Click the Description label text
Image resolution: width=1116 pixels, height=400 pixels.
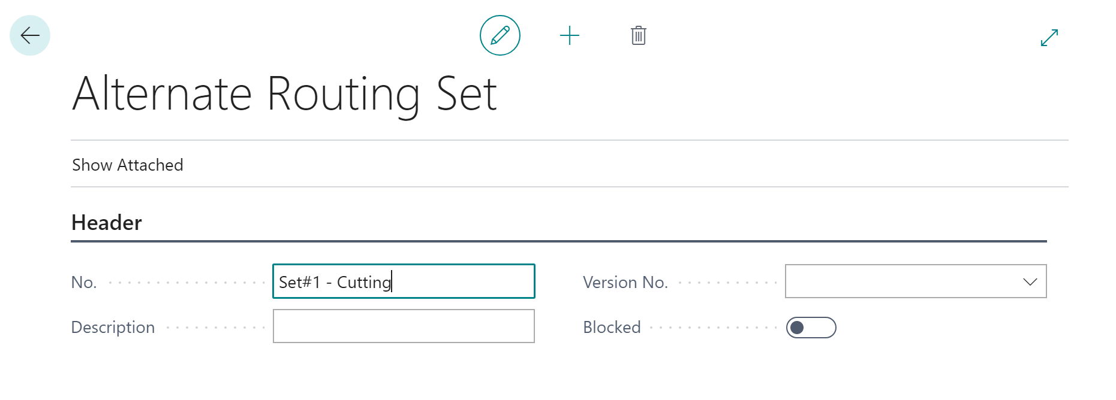coord(113,328)
